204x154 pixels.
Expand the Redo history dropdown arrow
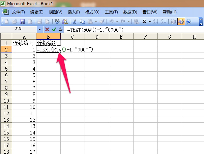pyautogui.click(x=128, y=22)
